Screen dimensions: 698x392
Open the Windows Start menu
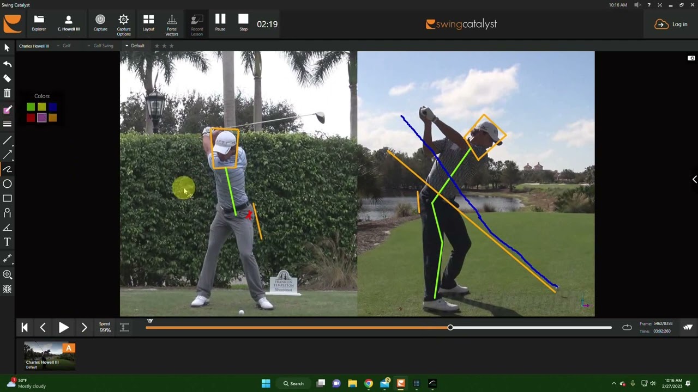(266, 383)
